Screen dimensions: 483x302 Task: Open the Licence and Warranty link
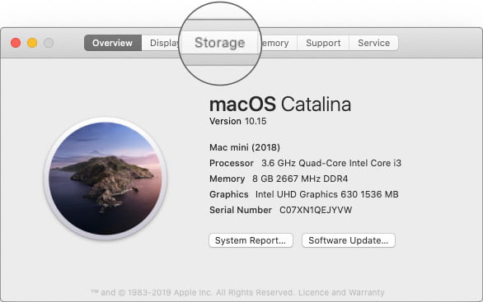click(341, 292)
